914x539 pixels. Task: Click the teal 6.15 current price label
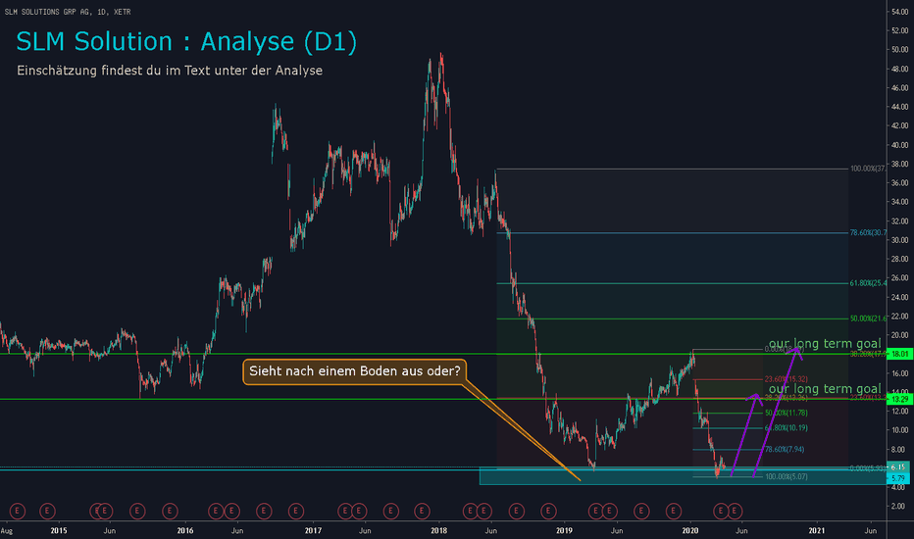tap(898, 467)
